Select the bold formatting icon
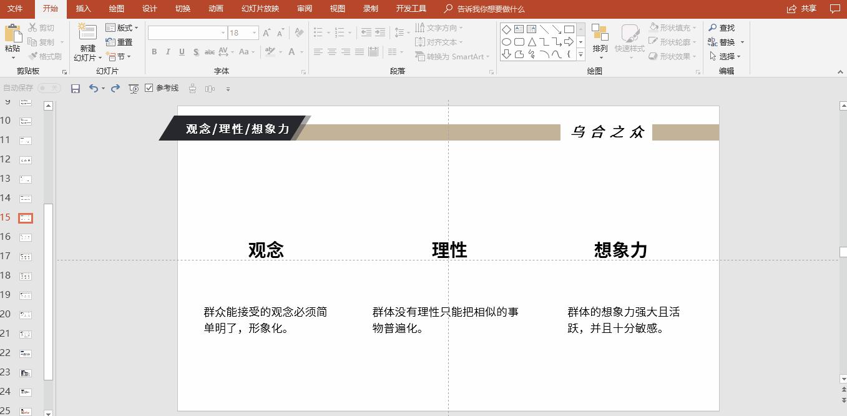The width and height of the screenshot is (847, 416). click(x=154, y=52)
